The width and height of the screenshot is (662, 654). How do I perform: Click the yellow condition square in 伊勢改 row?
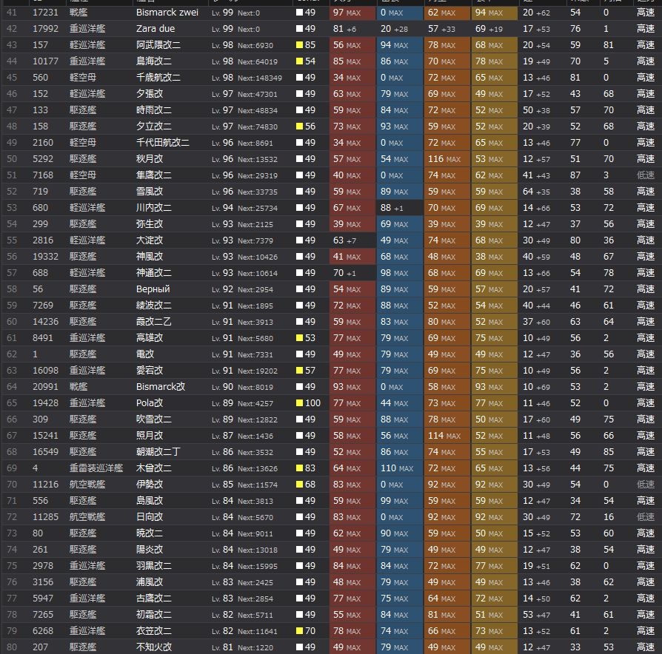coord(299,485)
